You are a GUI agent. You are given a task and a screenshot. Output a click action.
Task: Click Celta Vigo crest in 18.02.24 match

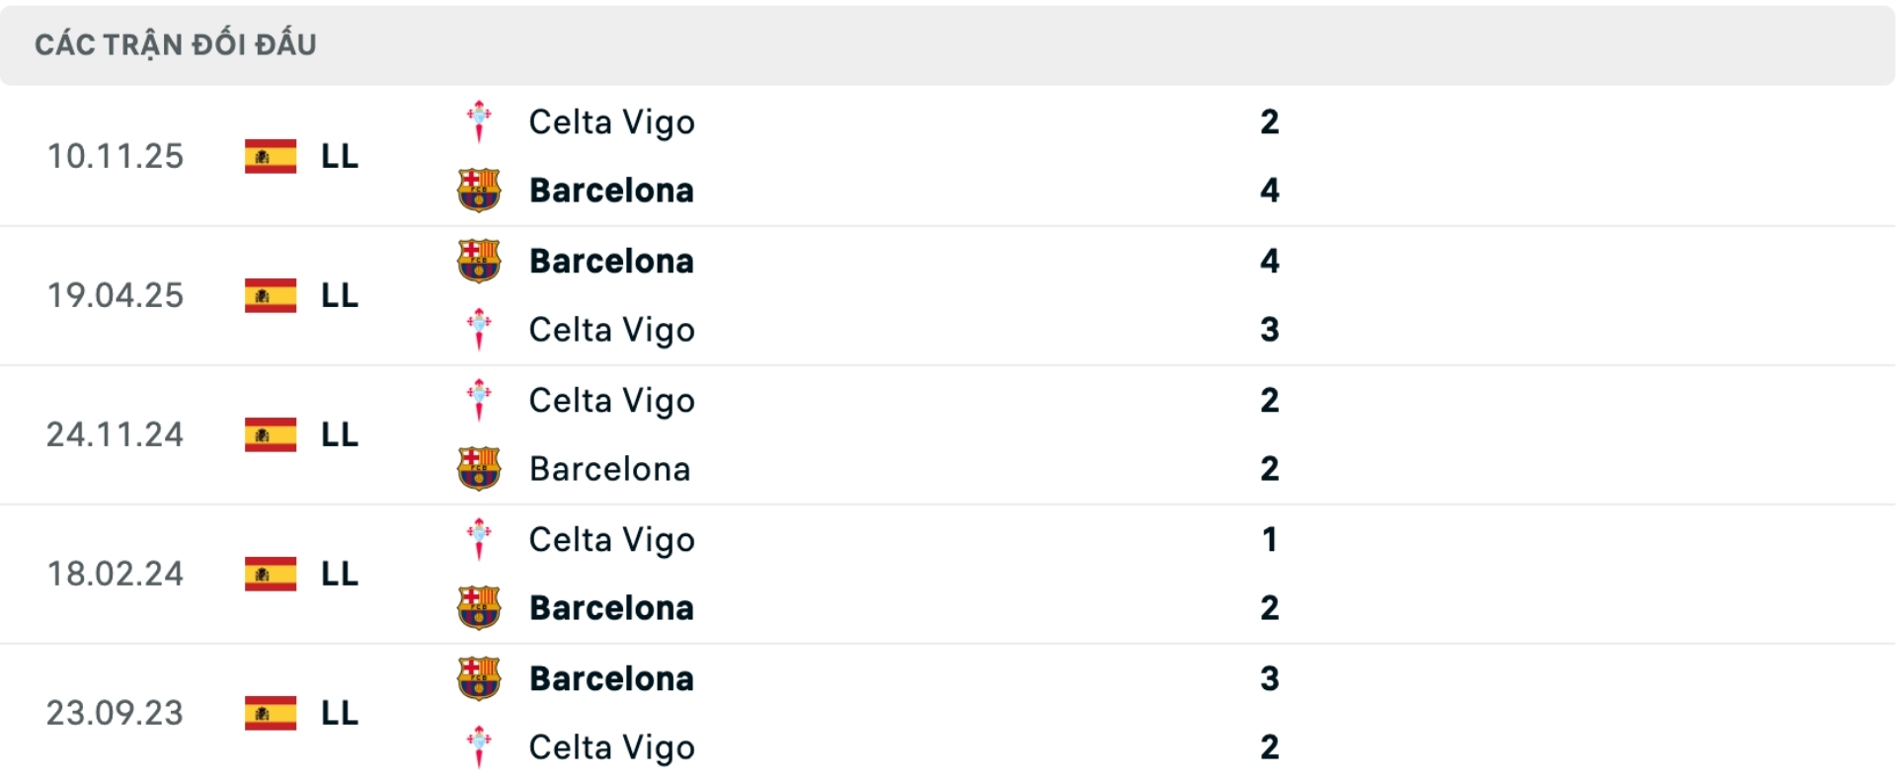click(479, 540)
